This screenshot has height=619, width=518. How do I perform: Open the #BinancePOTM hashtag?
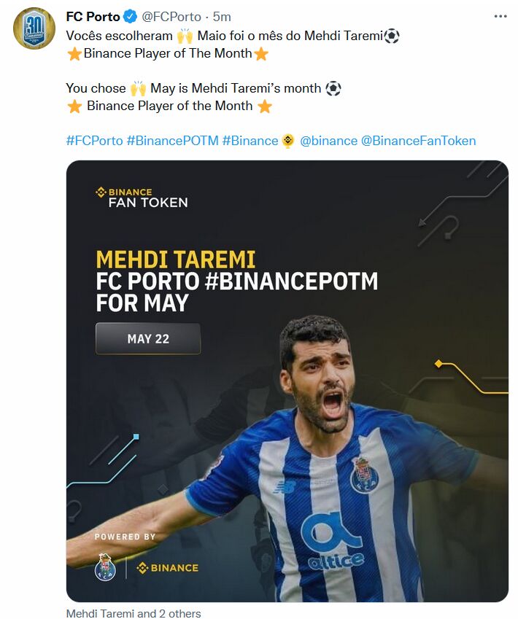pyautogui.click(x=172, y=141)
